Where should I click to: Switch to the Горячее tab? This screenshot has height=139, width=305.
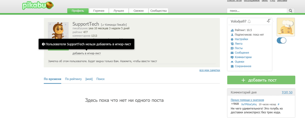(99, 11)
